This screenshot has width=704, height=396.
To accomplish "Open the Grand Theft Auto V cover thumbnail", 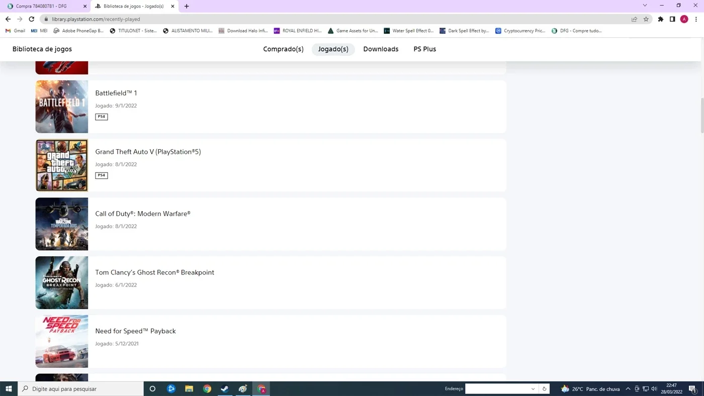I will coord(62,165).
